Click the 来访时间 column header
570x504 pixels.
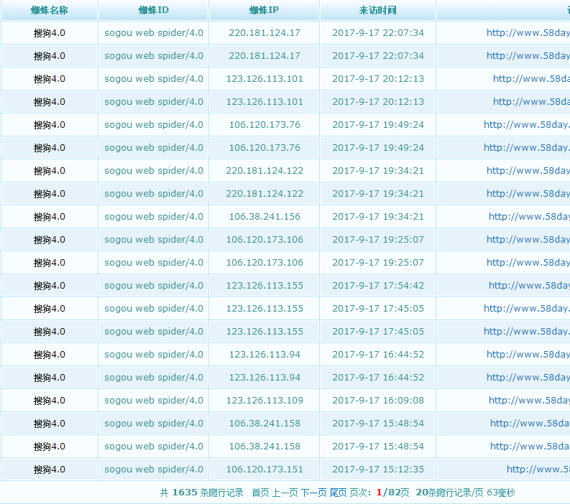coord(377,10)
